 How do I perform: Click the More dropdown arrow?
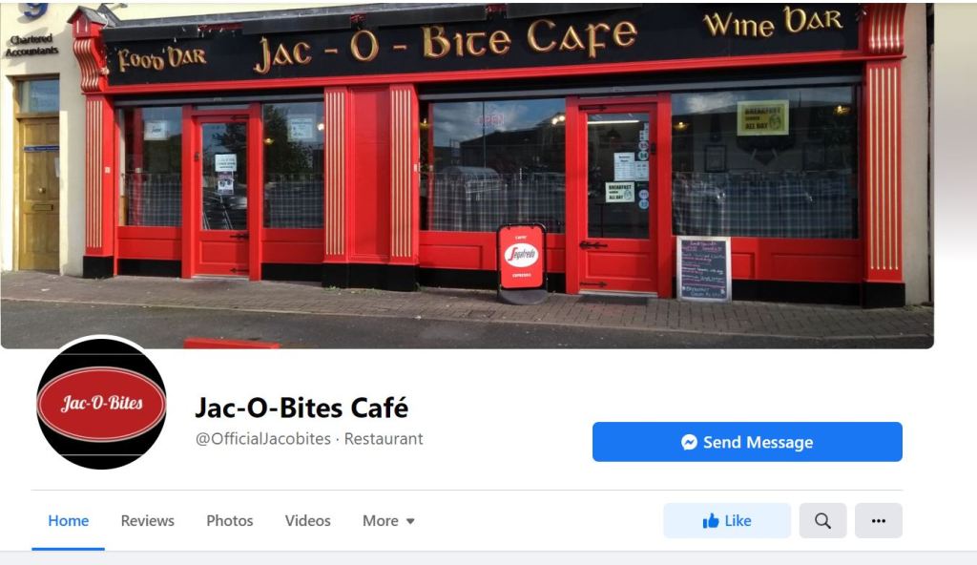[x=410, y=521]
